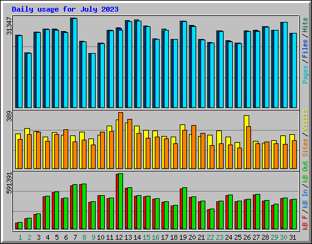Select the 'Pages' legend label
This screenshot has width=312, height=244.
point(305,74)
